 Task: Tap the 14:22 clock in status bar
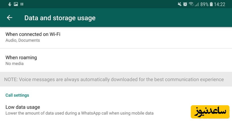(x=220, y=4)
